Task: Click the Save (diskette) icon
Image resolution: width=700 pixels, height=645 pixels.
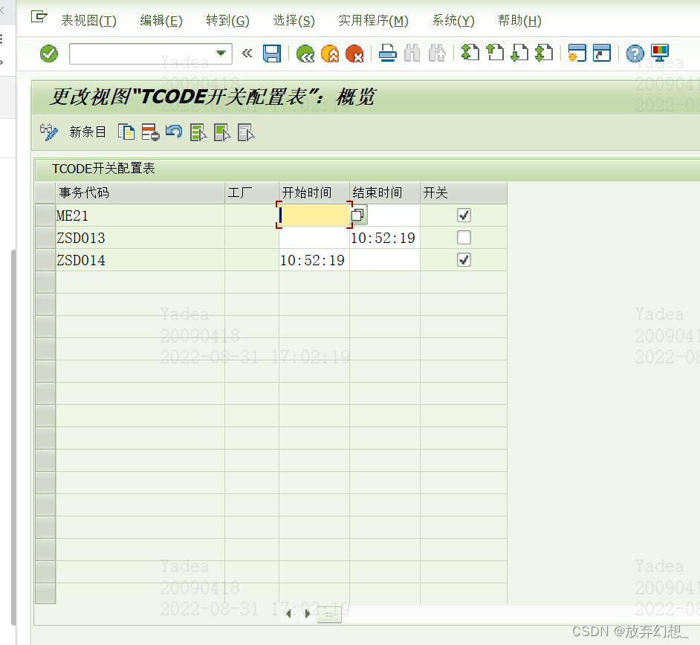Action: coord(271,53)
